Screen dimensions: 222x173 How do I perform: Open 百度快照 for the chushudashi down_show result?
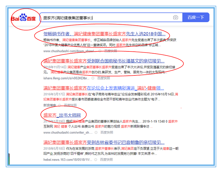110,51
